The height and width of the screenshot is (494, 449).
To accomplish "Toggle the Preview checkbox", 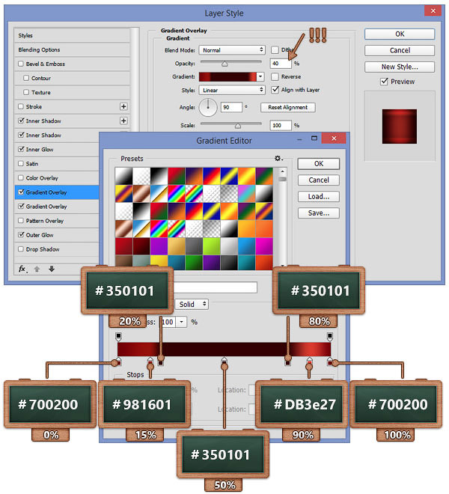I will (384, 82).
